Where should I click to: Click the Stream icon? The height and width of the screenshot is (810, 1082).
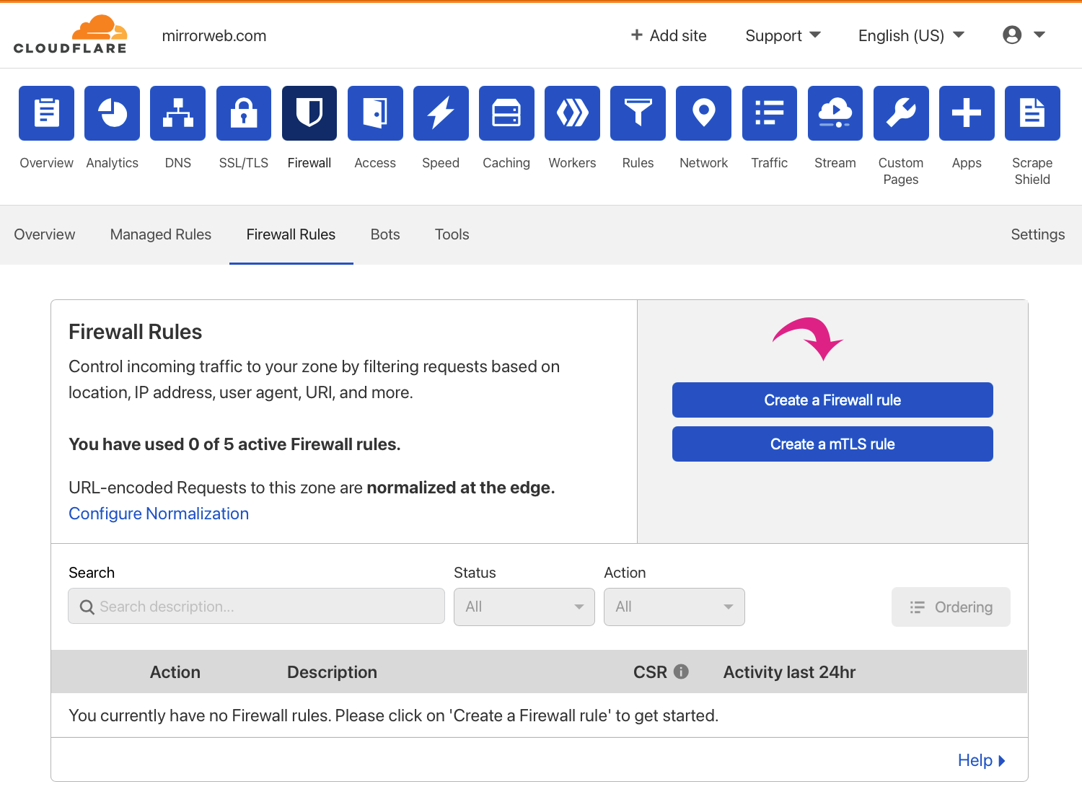pyautogui.click(x=835, y=113)
